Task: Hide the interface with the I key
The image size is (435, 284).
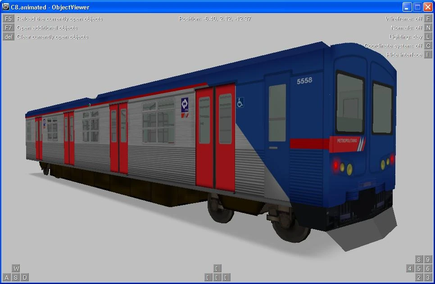Action: 428,54
